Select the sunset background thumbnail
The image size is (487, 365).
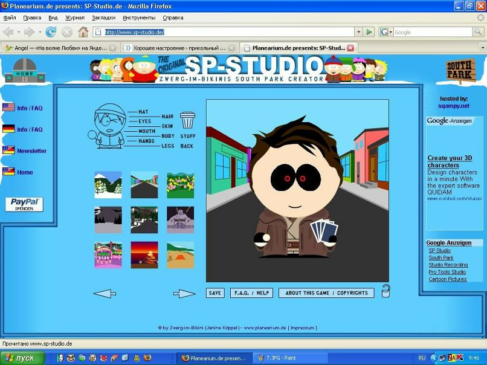[144, 255]
